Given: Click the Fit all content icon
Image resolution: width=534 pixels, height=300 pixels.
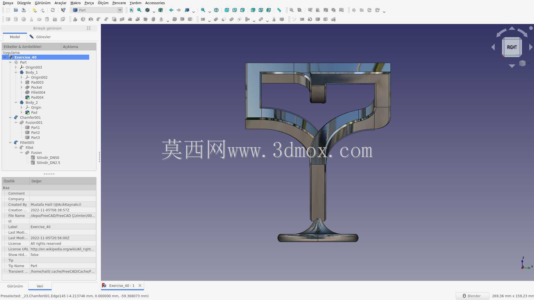Looking at the screenshot, I should coord(132,10).
